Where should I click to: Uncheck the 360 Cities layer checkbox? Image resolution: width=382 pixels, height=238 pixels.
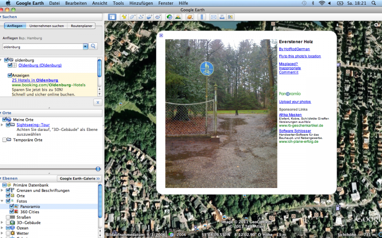(12, 212)
